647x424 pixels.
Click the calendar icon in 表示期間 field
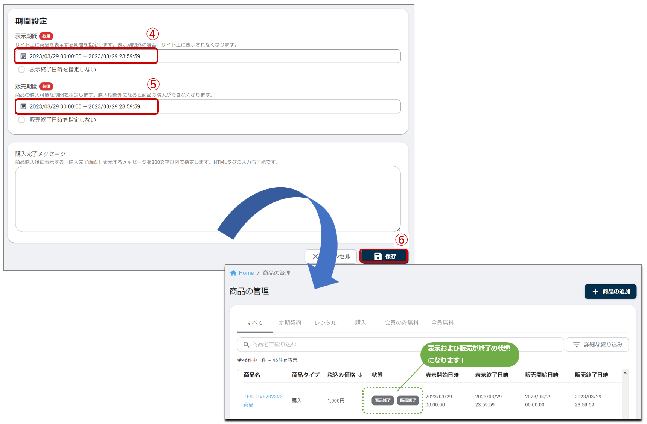pos(23,56)
